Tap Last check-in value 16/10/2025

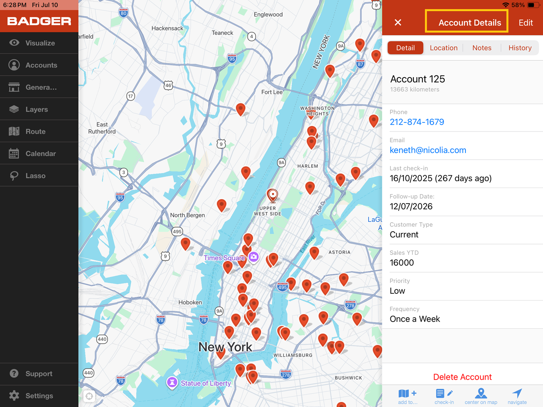440,178
